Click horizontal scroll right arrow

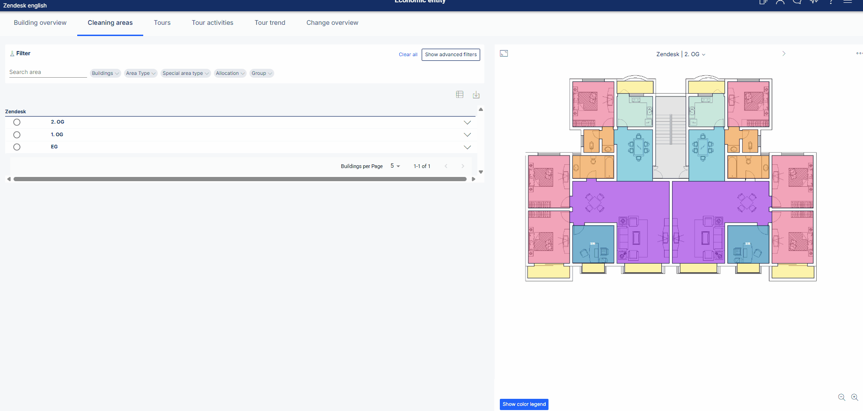[x=474, y=179]
